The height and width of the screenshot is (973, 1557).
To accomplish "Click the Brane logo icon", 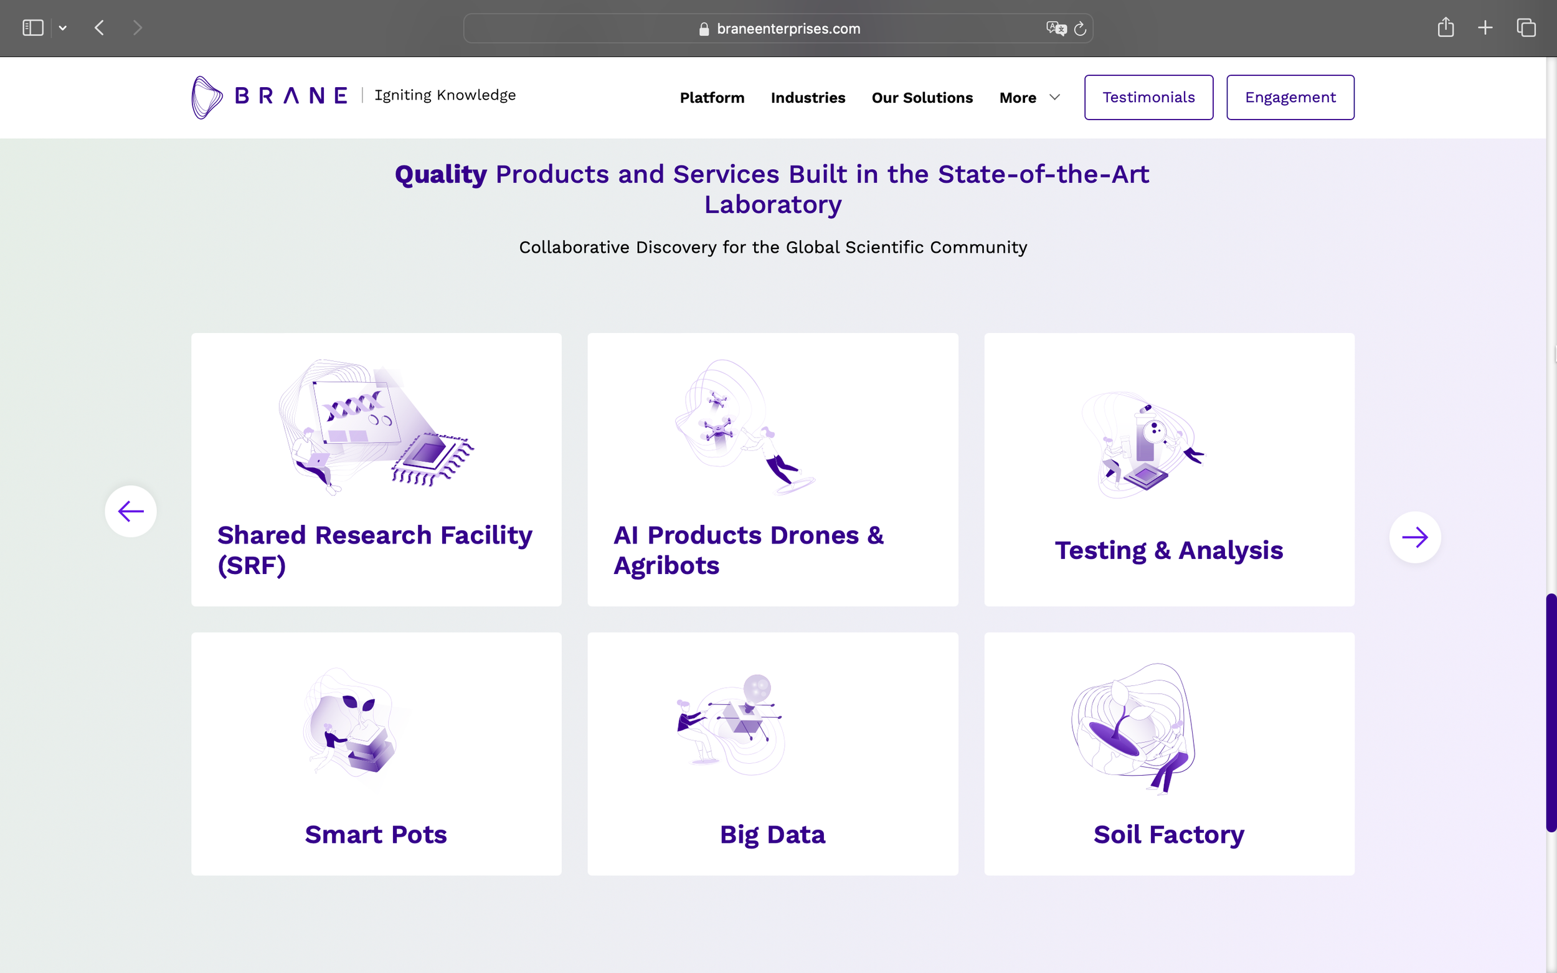I will 207,97.
